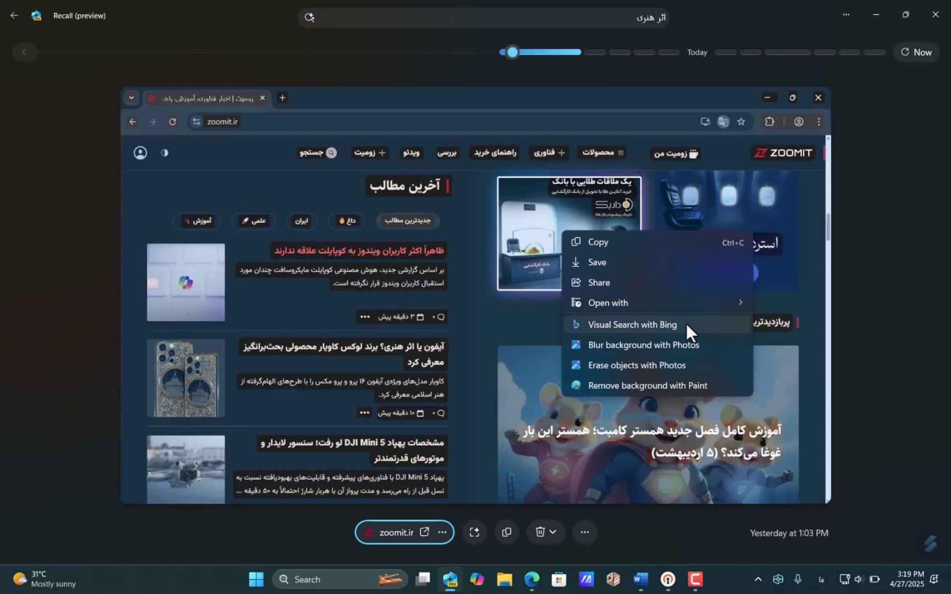
Task: Select the جدیدترین مطالب filter chip
Action: coord(408,221)
